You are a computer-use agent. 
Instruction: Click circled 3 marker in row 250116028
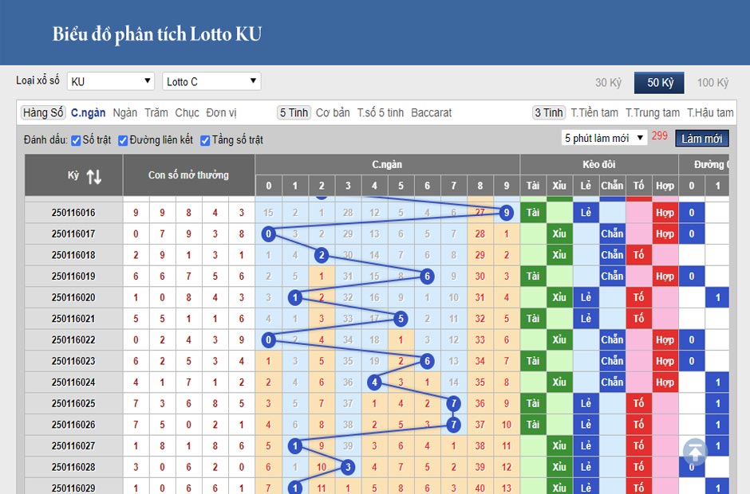(x=348, y=467)
